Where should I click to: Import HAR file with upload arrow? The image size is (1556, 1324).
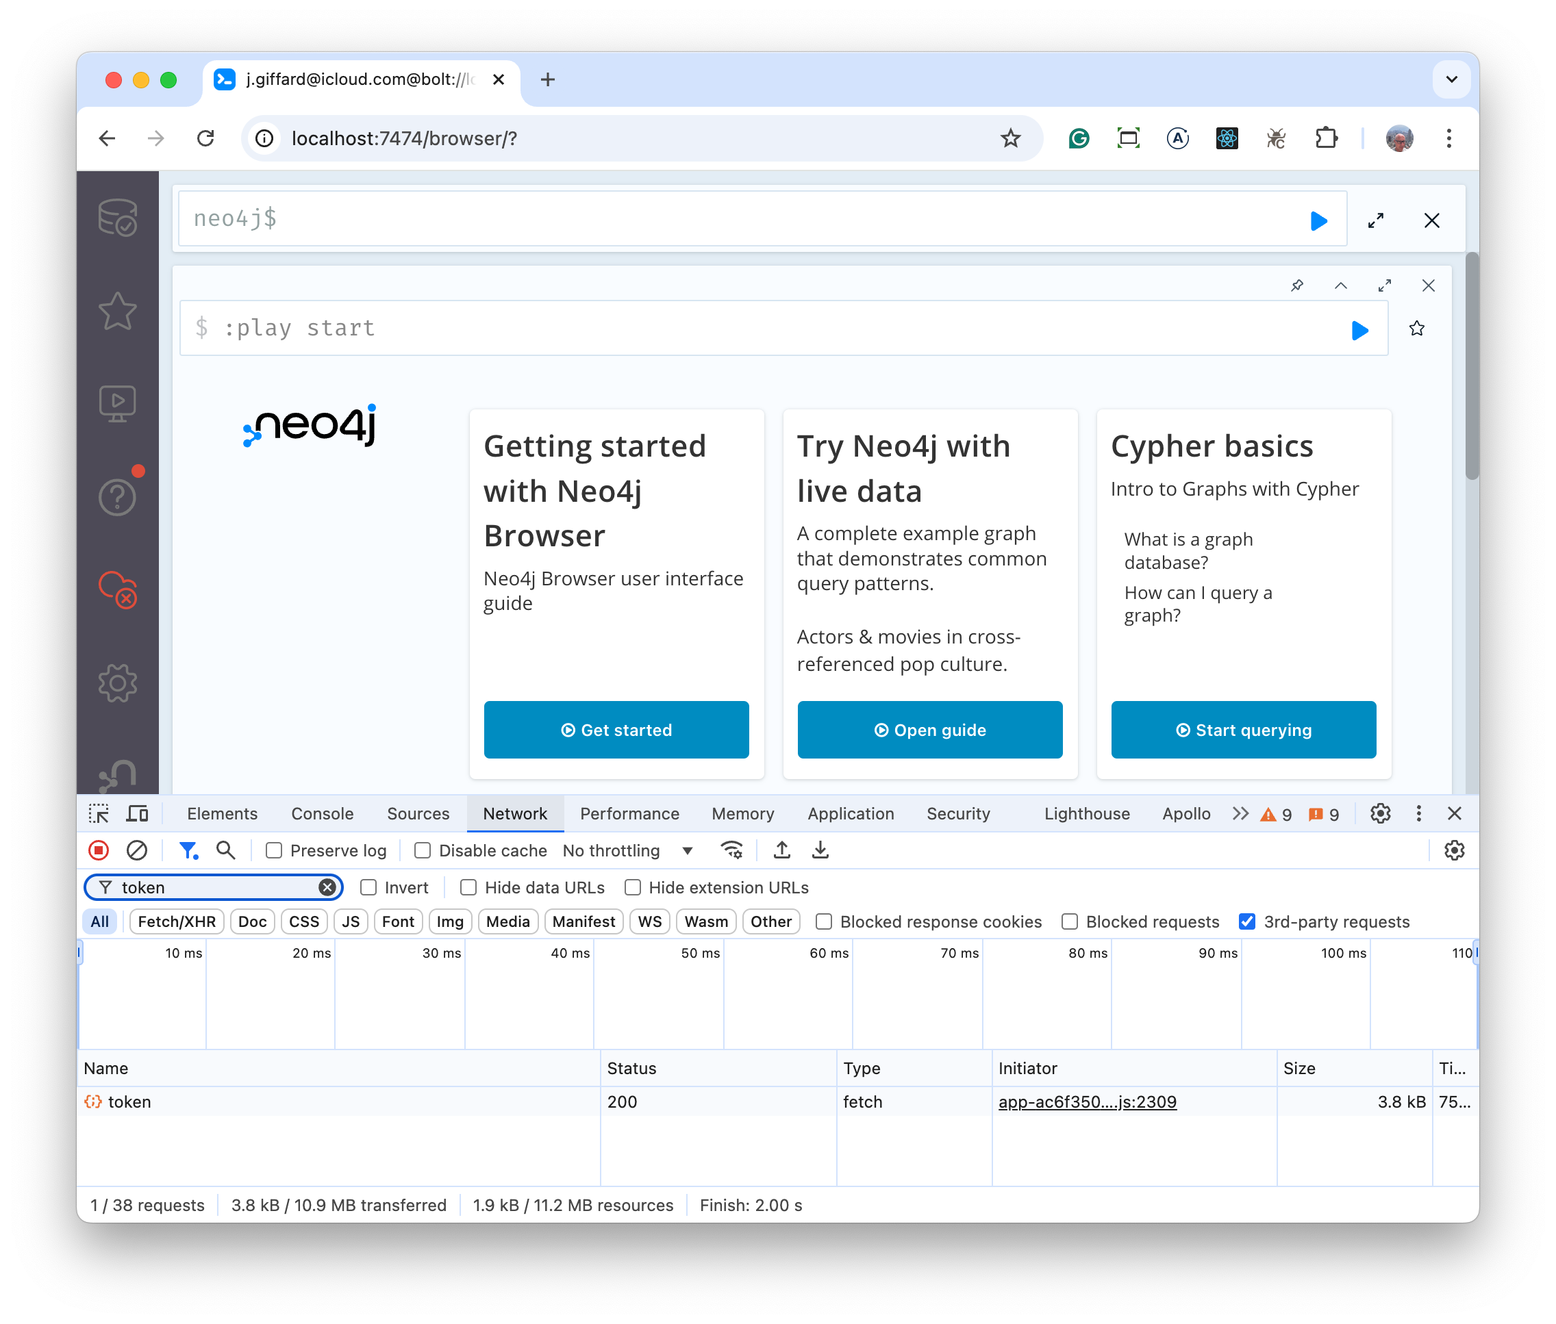781,850
